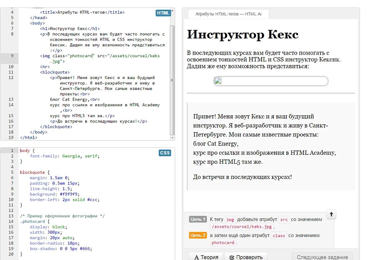Click the <h1>Инструктор Кекс</h1> code line
This screenshot has height=260, width=368.
pos(70,29)
